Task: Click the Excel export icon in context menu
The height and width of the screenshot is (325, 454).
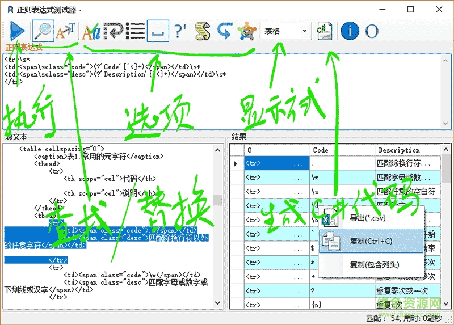Action: 330,218
